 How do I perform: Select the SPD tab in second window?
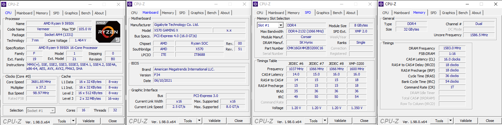(182, 13)
